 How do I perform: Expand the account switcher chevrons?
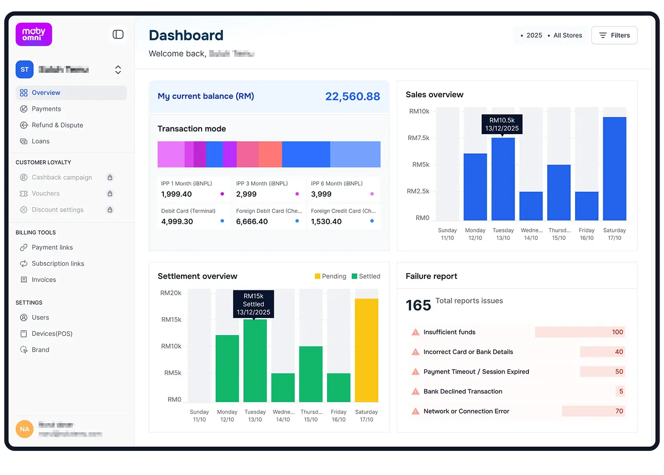pyautogui.click(x=118, y=70)
